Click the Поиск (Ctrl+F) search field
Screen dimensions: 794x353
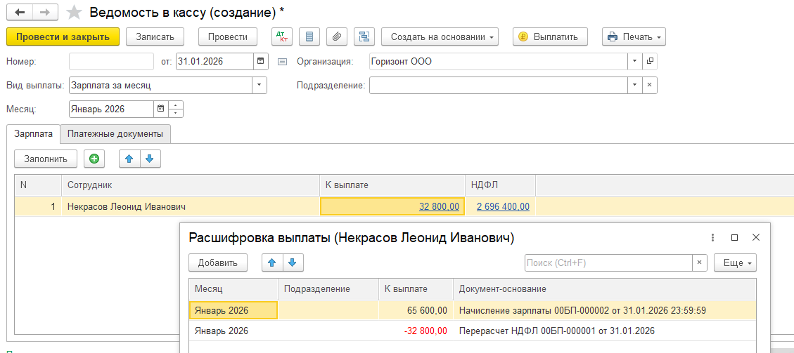click(x=608, y=262)
